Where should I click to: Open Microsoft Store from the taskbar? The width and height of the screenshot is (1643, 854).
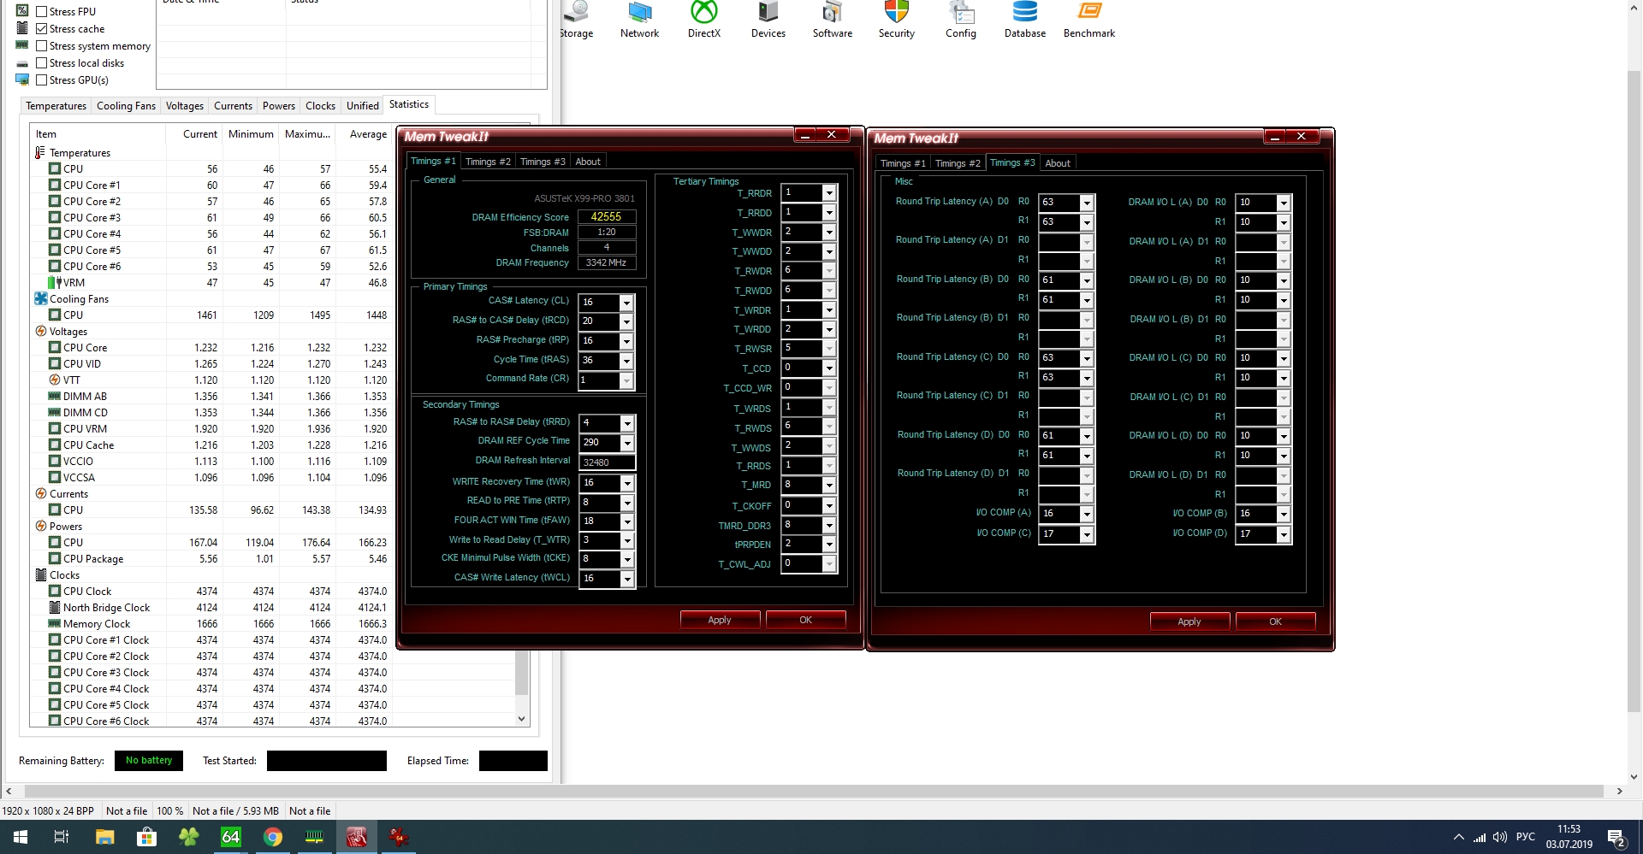pos(146,837)
